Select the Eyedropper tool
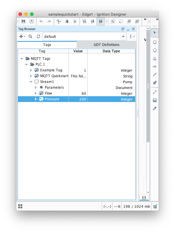Screen dimensions: 175x232 155,108
